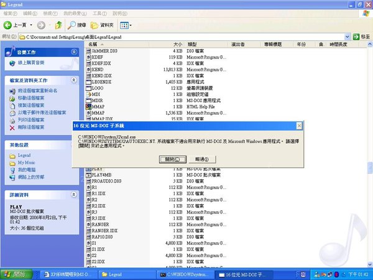
Task: Select the PLAY4MB batch file icon
Action: [x=88, y=175]
